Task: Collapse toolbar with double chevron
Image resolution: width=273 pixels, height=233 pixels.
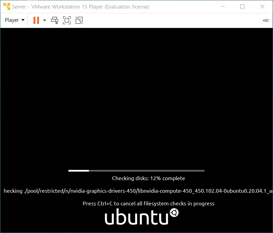Action: 266,20
